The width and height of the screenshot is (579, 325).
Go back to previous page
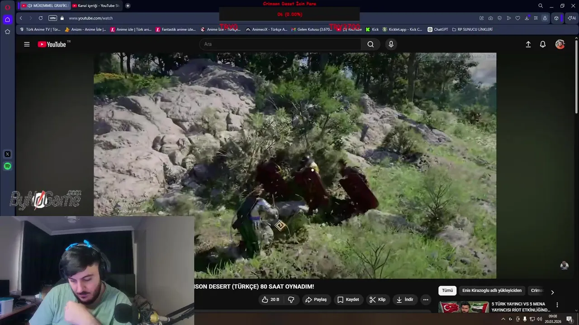(21, 18)
